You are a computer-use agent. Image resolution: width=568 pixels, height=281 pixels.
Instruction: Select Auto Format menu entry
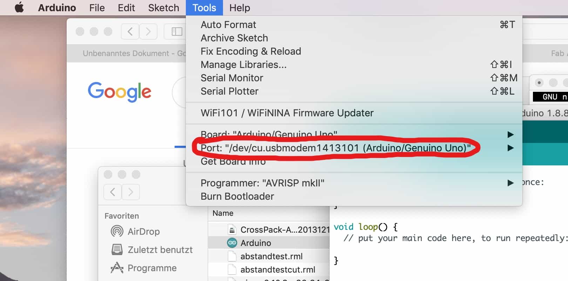click(x=228, y=25)
